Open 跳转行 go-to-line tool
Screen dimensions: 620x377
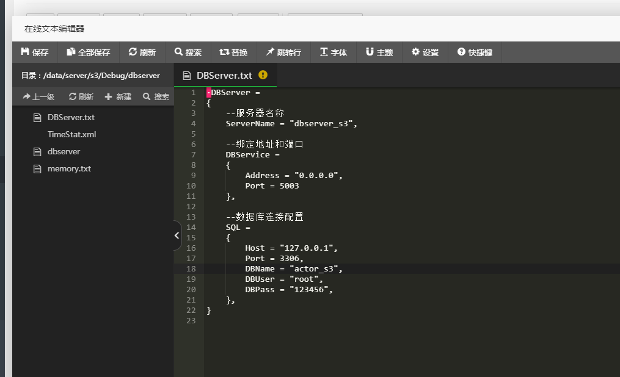(283, 52)
